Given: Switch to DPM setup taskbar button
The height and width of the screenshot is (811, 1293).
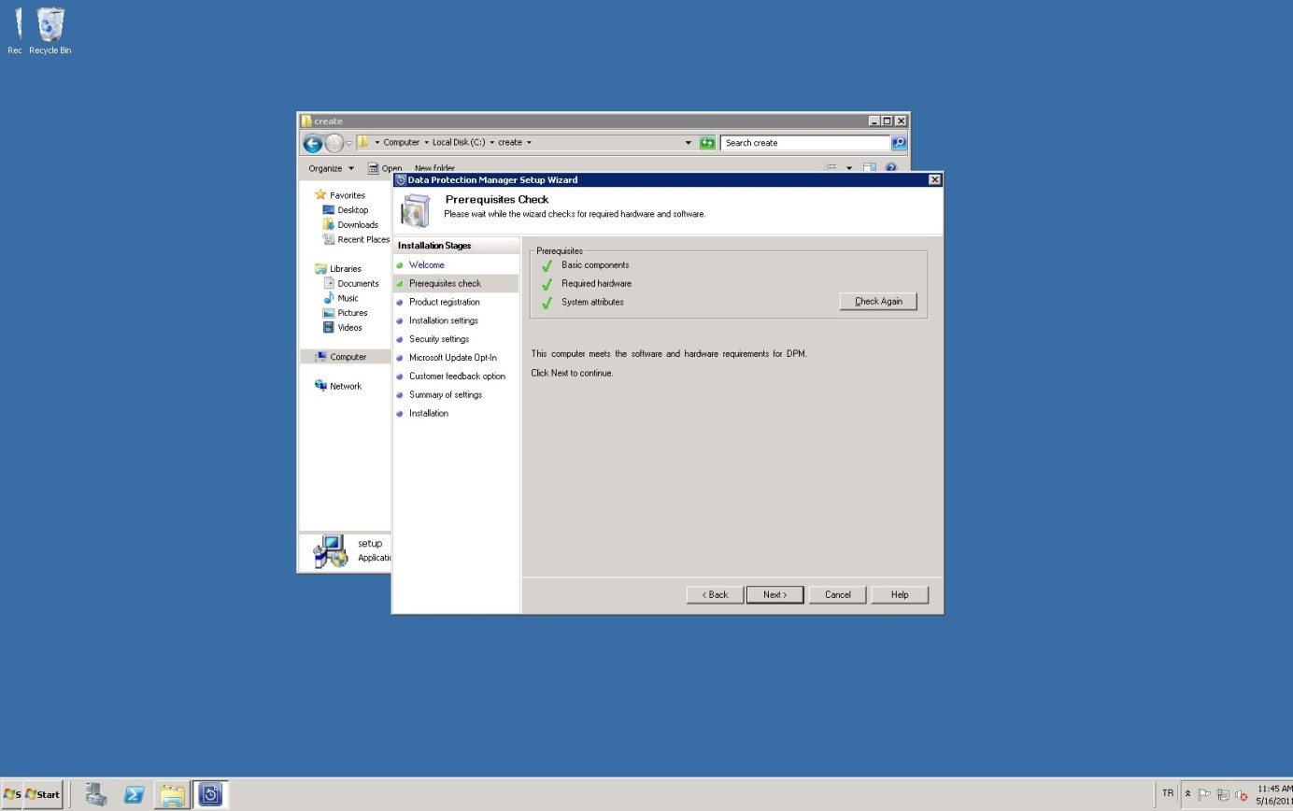Looking at the screenshot, I should (x=211, y=794).
